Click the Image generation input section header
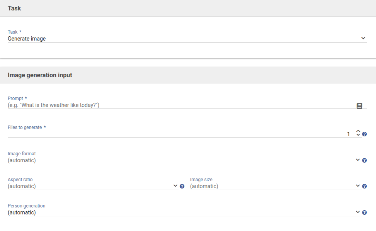Image resolution: width=376 pixels, height=231 pixels. pyautogui.click(x=40, y=75)
